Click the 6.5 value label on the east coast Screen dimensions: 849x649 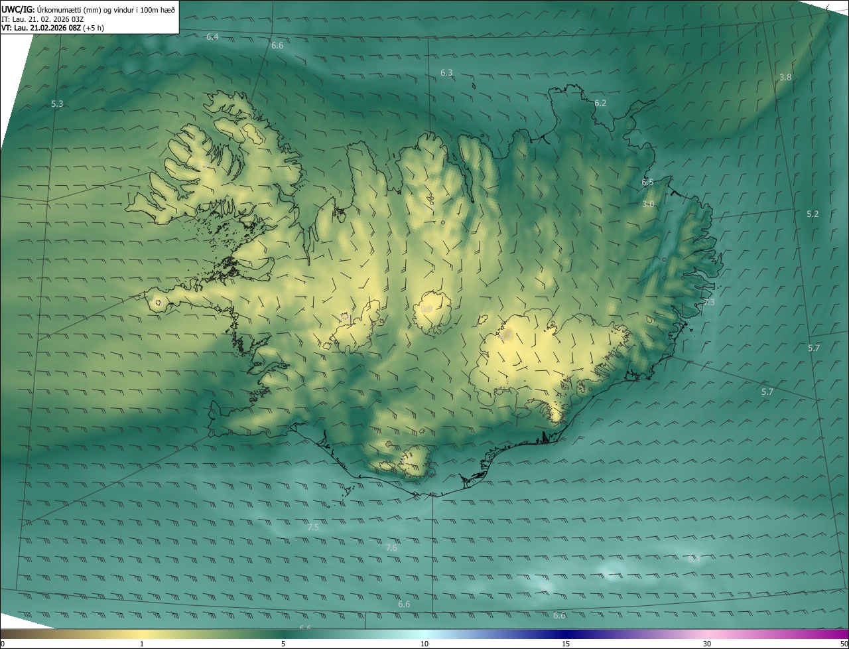pyautogui.click(x=647, y=182)
